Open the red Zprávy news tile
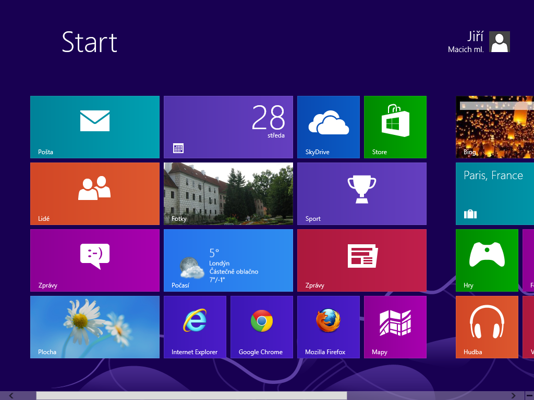This screenshot has width=534, height=400. 362,260
